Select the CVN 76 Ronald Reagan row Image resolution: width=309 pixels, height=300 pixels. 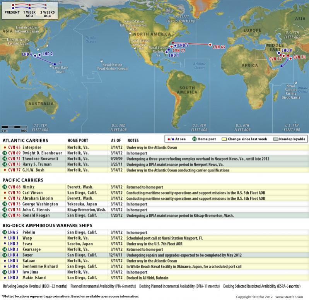[155, 215]
